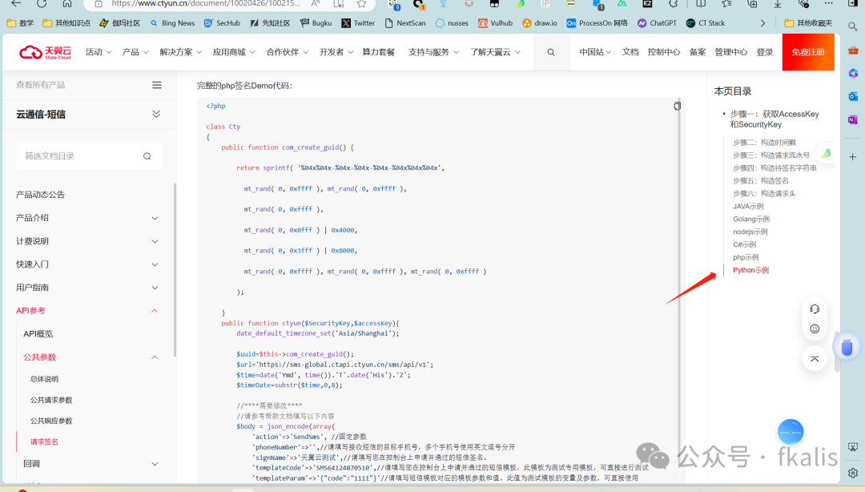The height and width of the screenshot is (492, 865).
Task: Open the Outlook sidebar icon
Action: pyautogui.click(x=853, y=96)
